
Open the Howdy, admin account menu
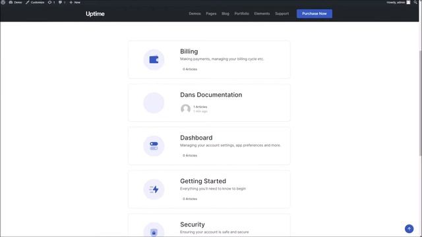coord(398,2)
